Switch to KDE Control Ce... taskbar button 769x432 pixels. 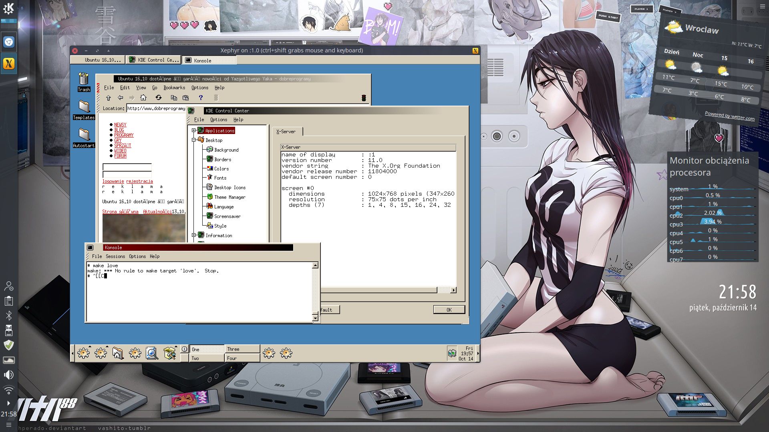click(154, 60)
